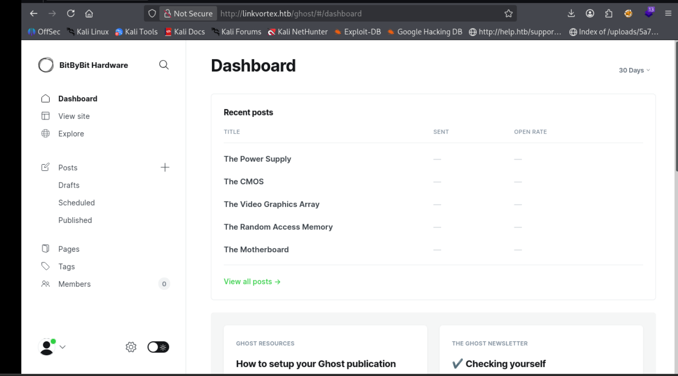This screenshot has width=678, height=376.
Task: Click the BitByBit Hardware site logo
Action: click(x=46, y=65)
